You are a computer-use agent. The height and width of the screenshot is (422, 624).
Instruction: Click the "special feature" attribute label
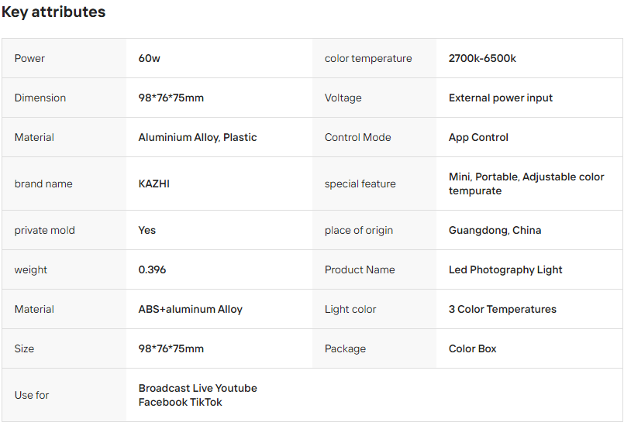pyautogui.click(x=360, y=184)
